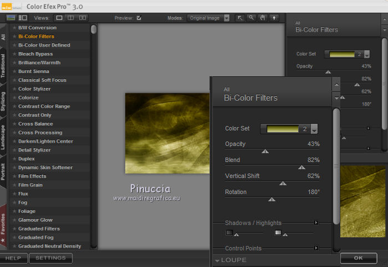Toggle the filter list panel view icon
This screenshot has height=267, width=388.
[x=23, y=18]
